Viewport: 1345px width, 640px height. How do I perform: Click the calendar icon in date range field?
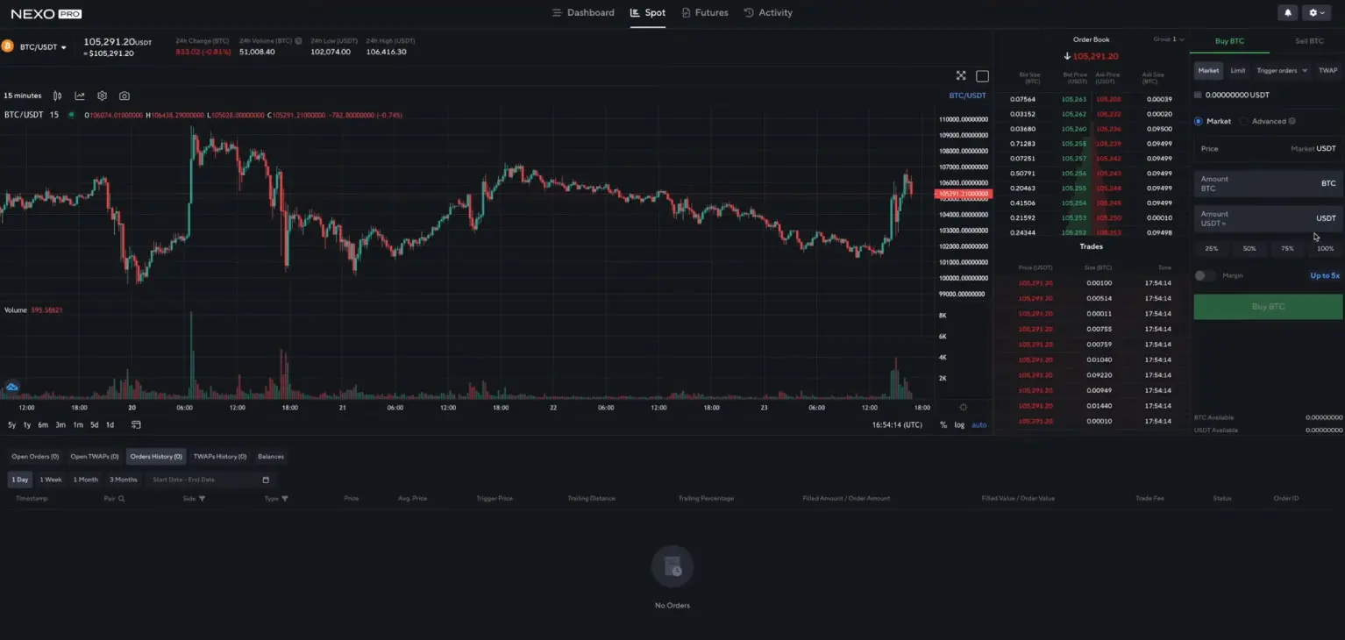(266, 480)
